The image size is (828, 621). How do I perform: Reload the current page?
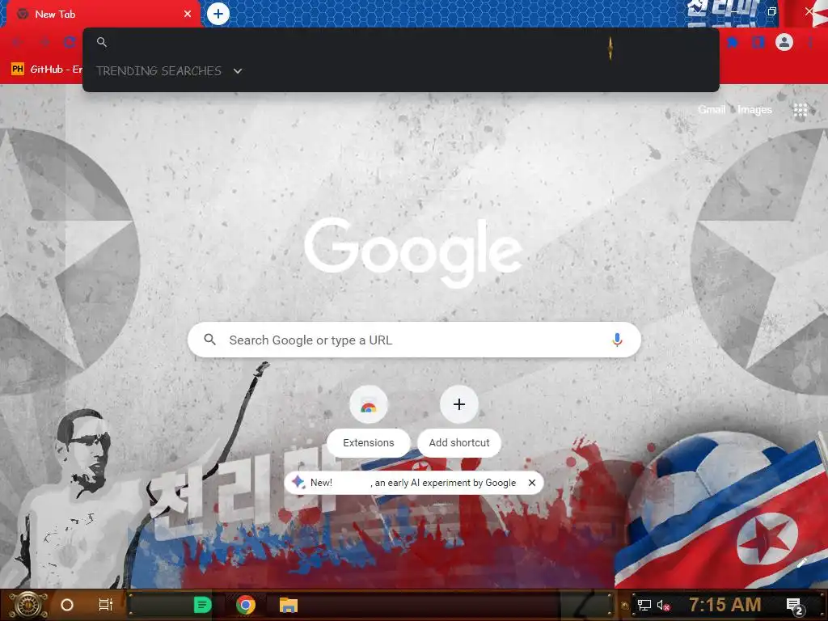[70, 42]
